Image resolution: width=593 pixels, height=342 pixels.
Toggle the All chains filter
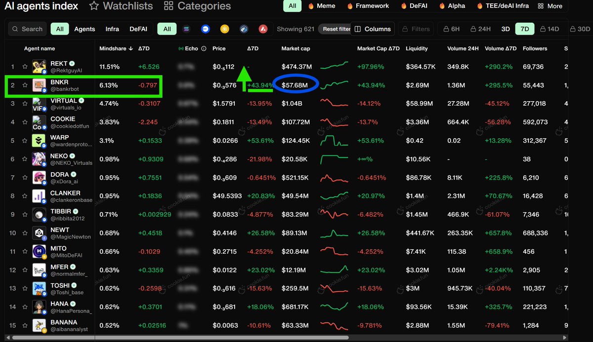[x=167, y=29]
